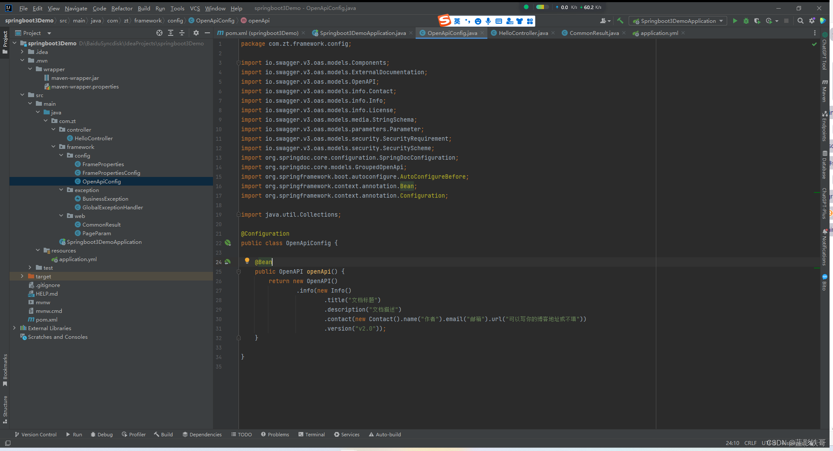Open the Problems tool window
The width and height of the screenshot is (833, 451).
[x=275, y=435]
